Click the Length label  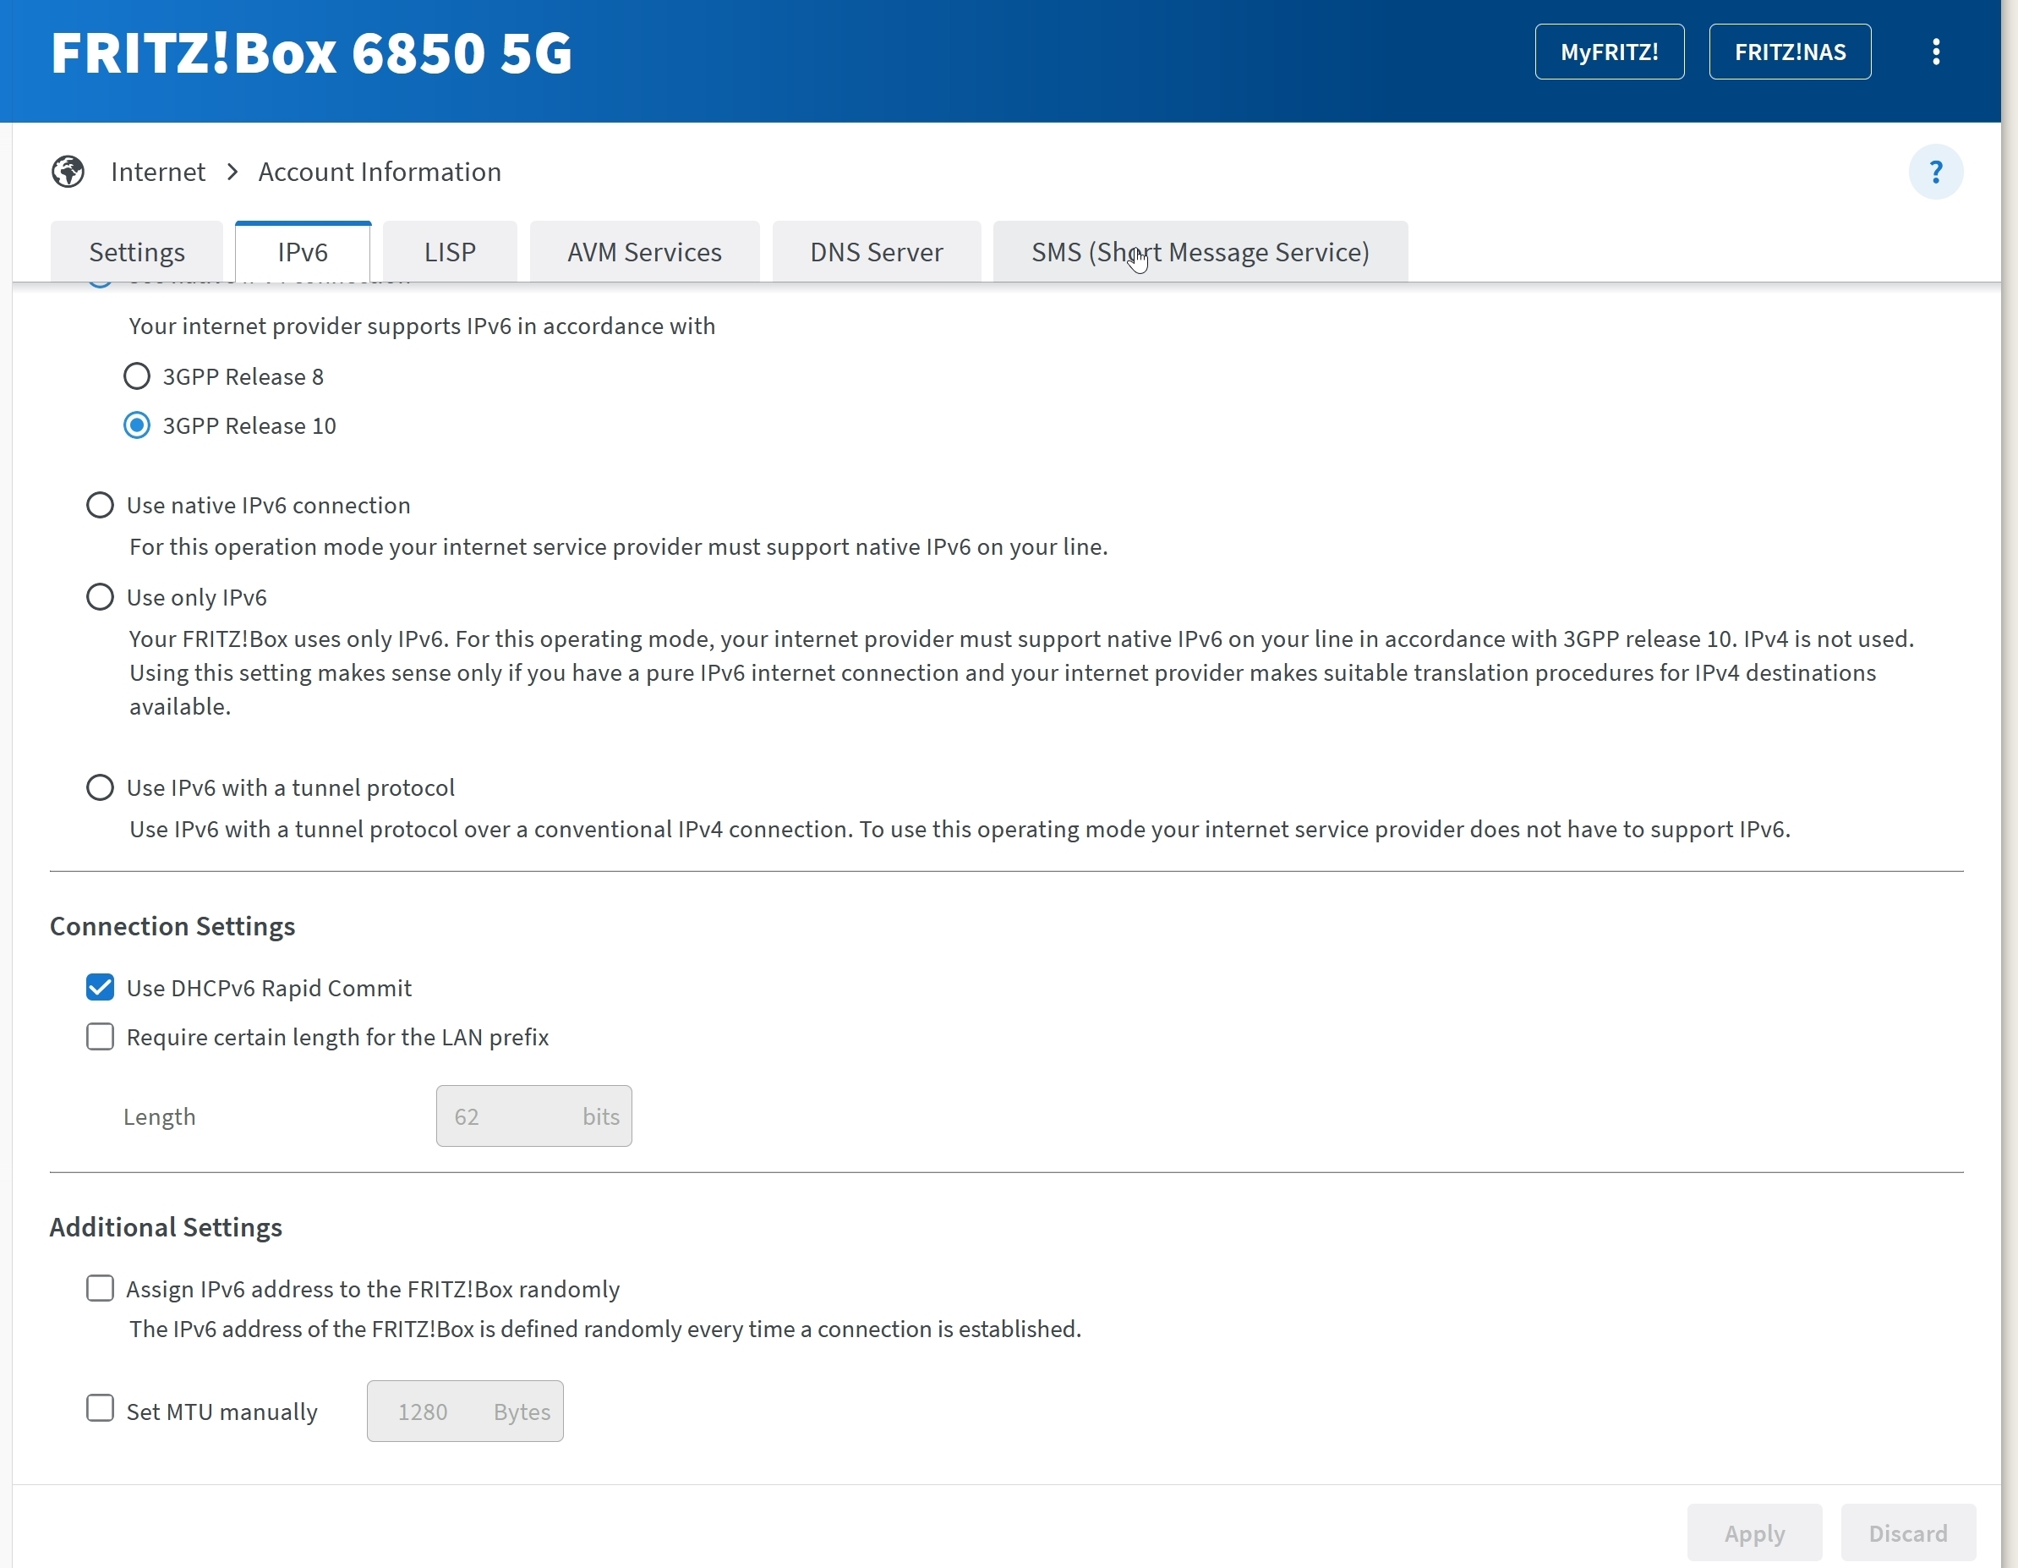pyautogui.click(x=160, y=1117)
